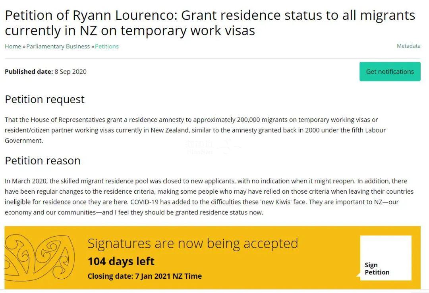Click the paragraph starting In March 2020
The height and width of the screenshot is (293, 429).
click(x=209, y=197)
